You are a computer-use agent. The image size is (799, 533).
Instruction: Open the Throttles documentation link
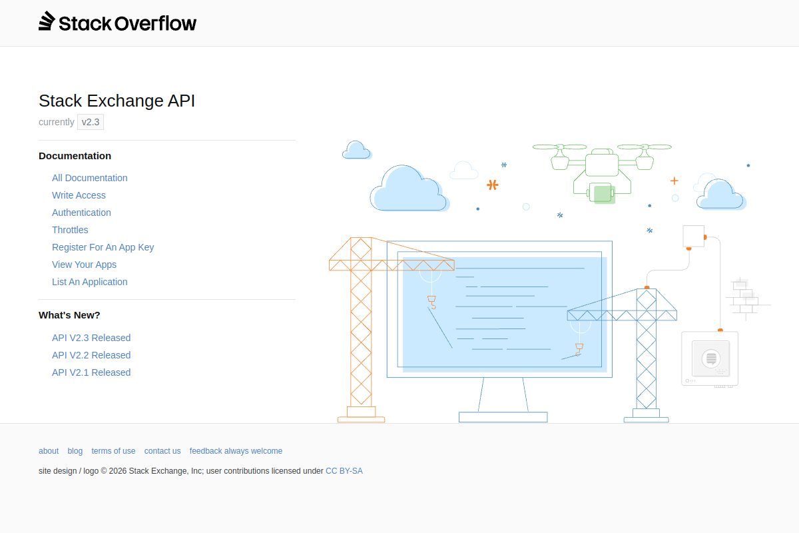click(x=70, y=230)
